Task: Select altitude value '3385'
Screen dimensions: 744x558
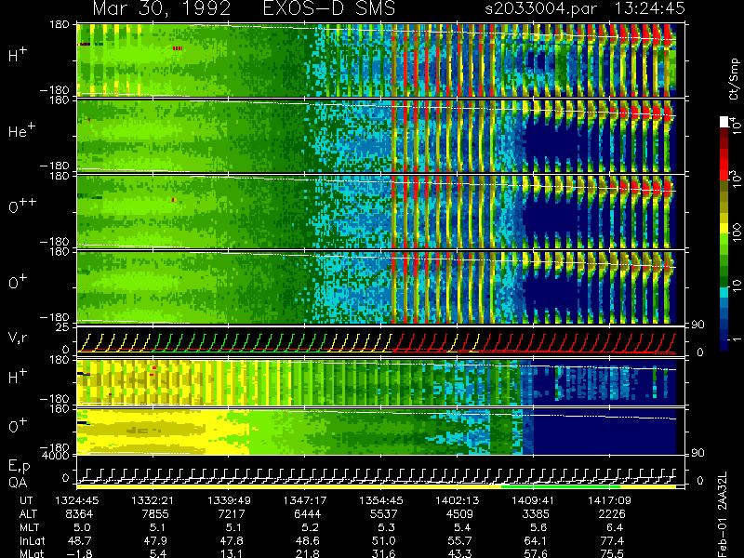Action: pyautogui.click(x=537, y=514)
